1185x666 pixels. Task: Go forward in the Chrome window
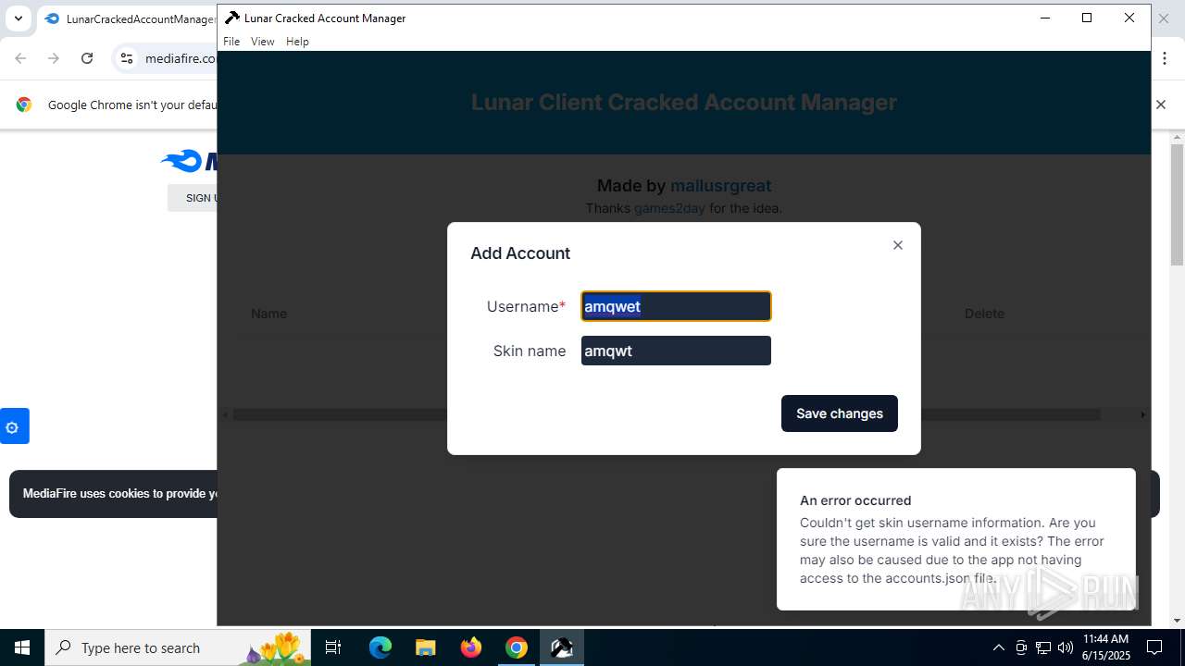(54, 58)
